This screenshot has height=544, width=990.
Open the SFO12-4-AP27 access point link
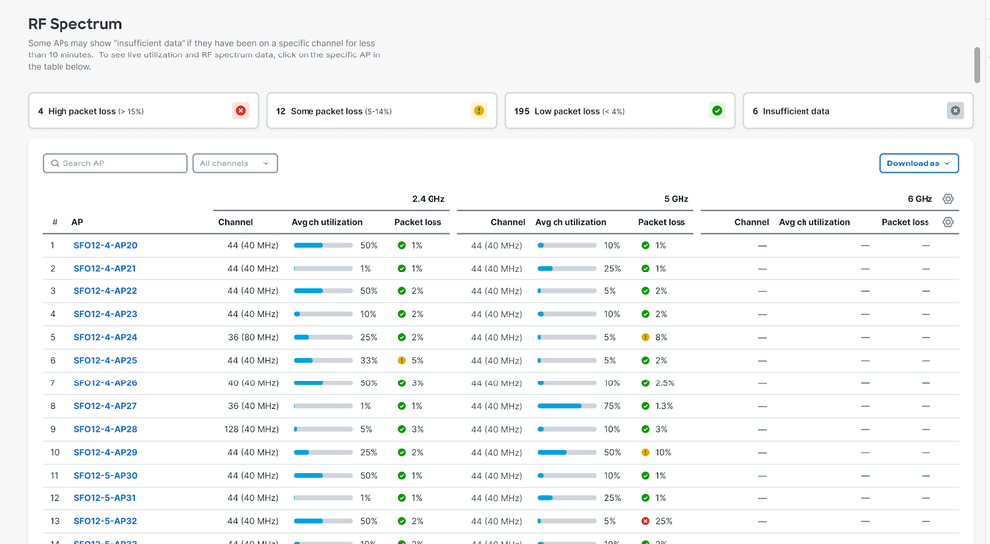[x=105, y=406]
